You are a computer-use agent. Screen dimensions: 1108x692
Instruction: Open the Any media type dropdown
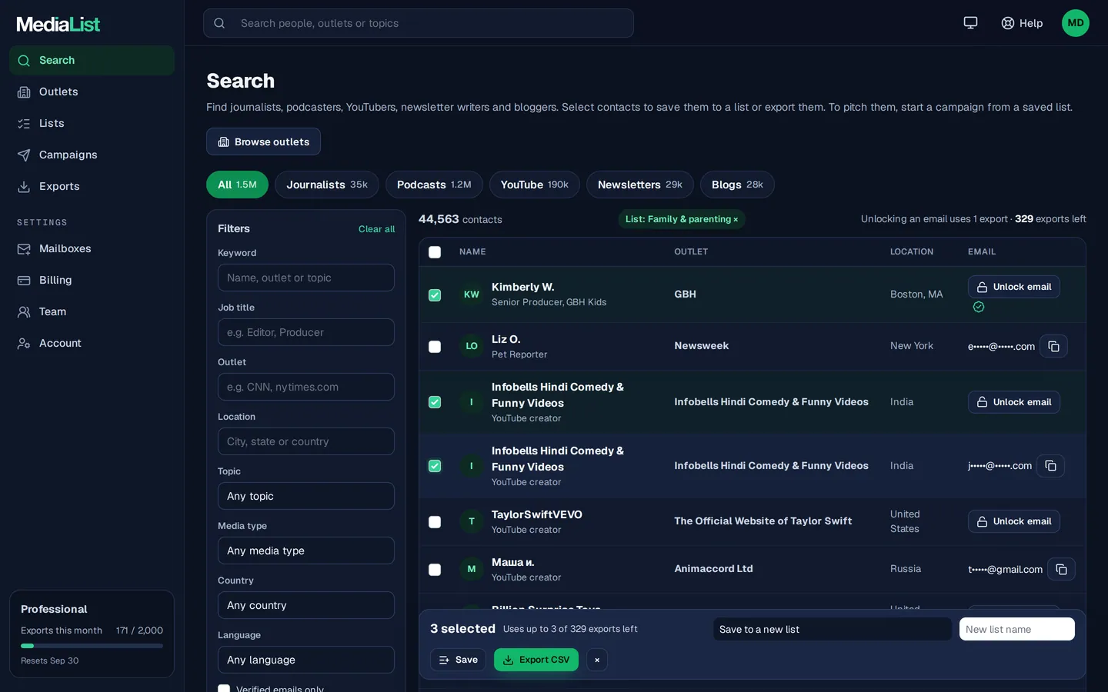coord(306,551)
